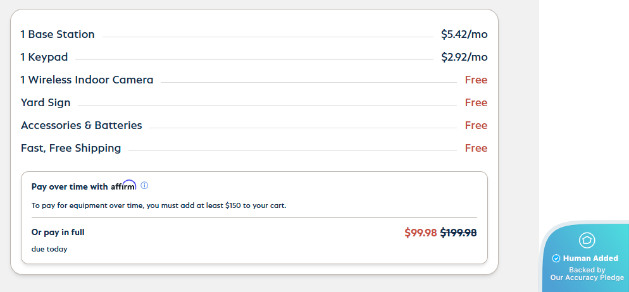
Task: Click the Affirm logo
Action: pyautogui.click(x=123, y=186)
